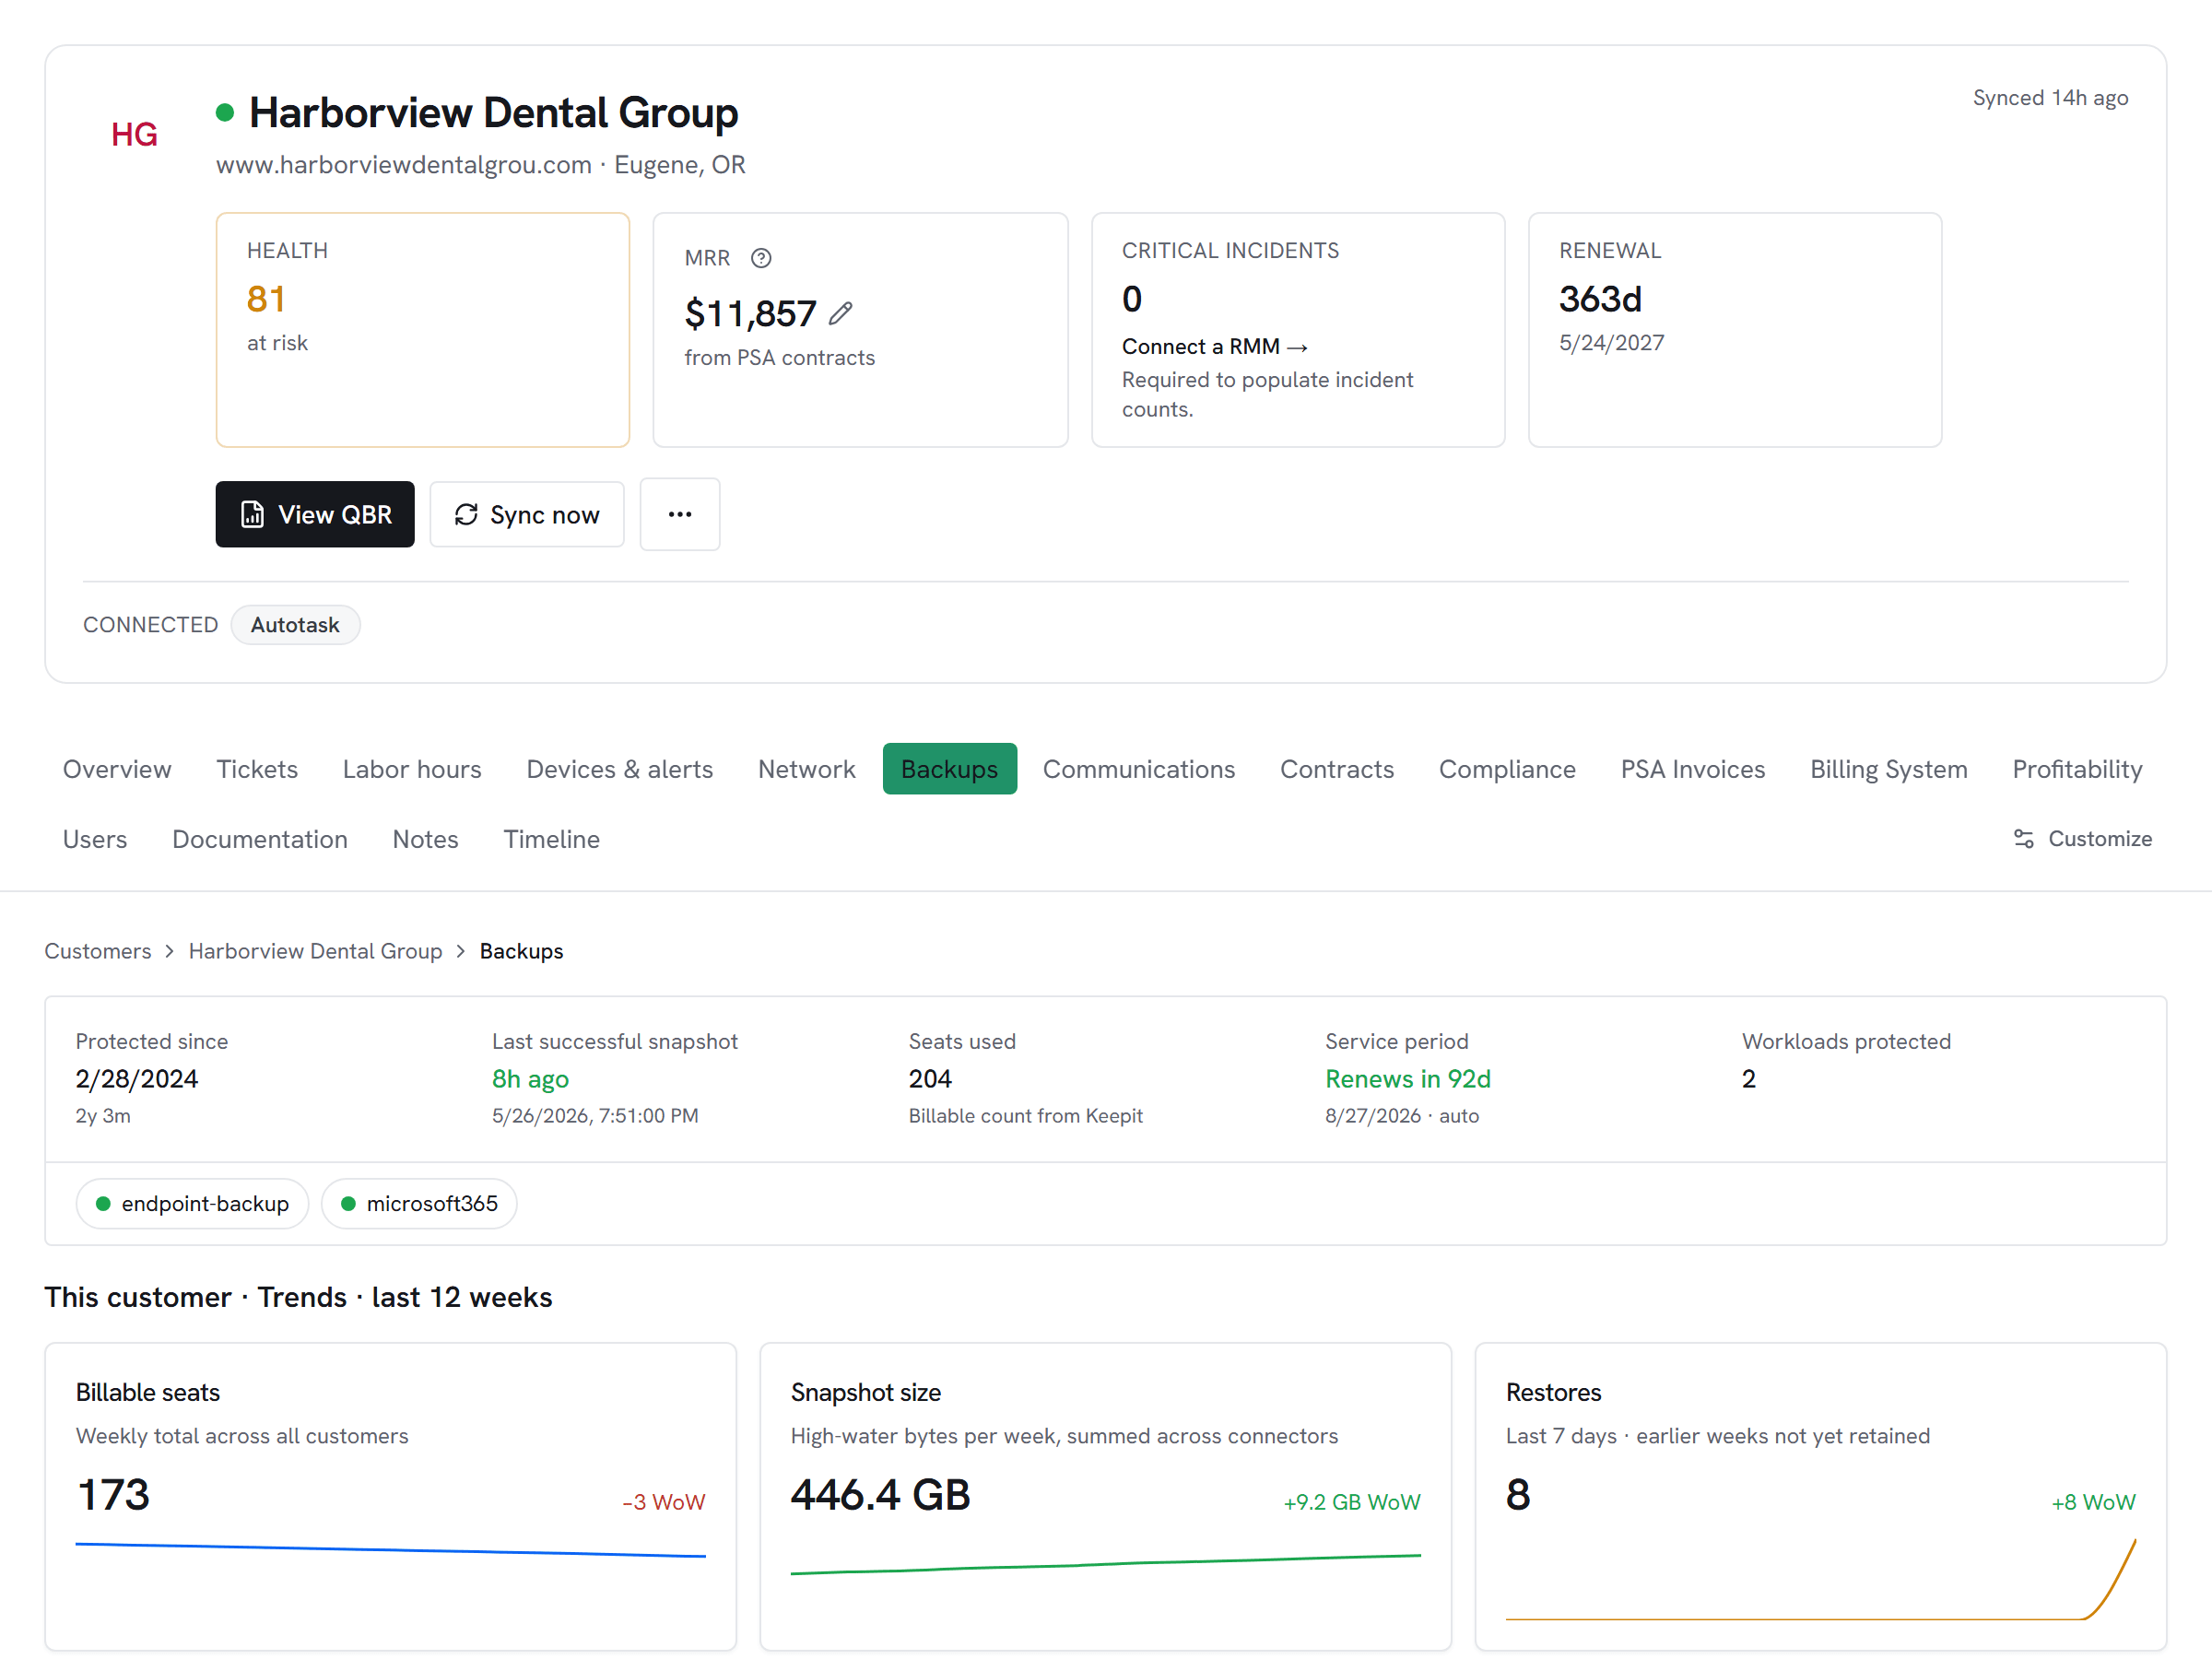Click the "$11,857" MRR value
This screenshot has height=1659, width=2212.
[751, 313]
